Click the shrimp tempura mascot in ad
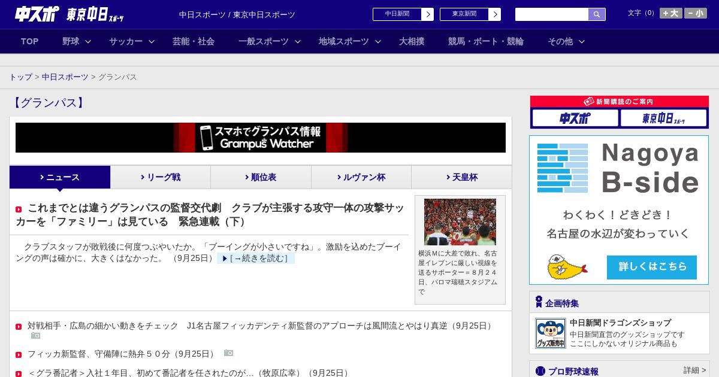719x377 pixels. point(567,267)
